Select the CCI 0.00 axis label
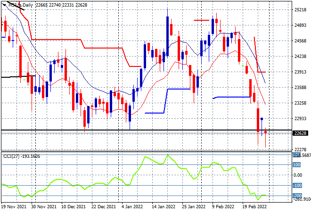This screenshot has height=212, width=311. (x=298, y=175)
